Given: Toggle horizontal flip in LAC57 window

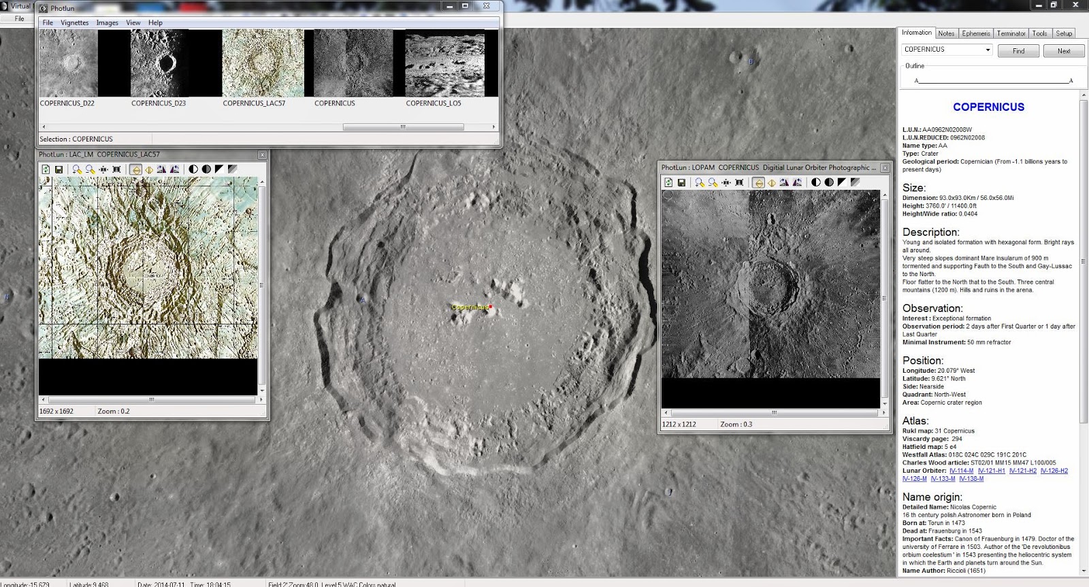Looking at the screenshot, I should [148, 169].
